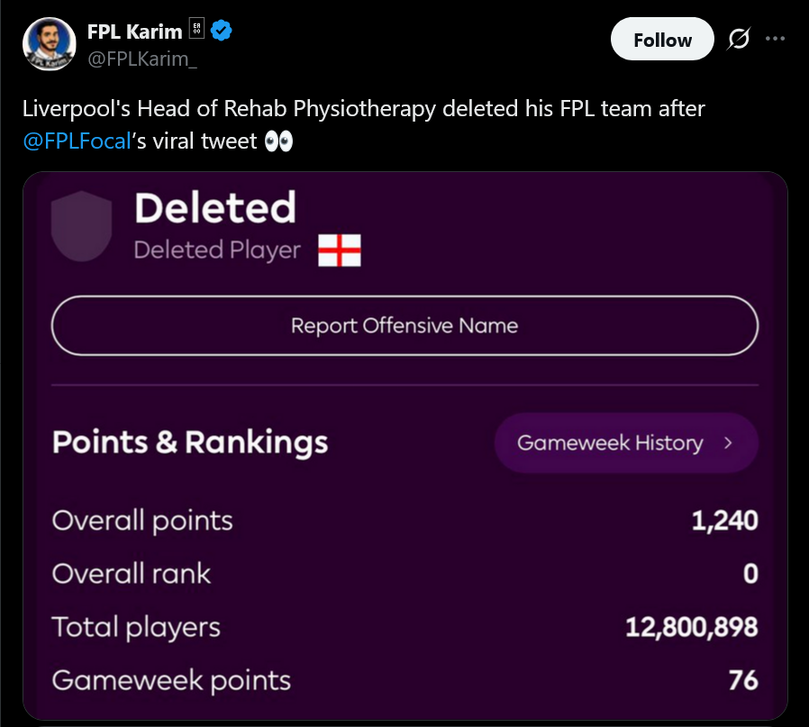
Task: Click the Gameweek points value 76
Action: 743,680
